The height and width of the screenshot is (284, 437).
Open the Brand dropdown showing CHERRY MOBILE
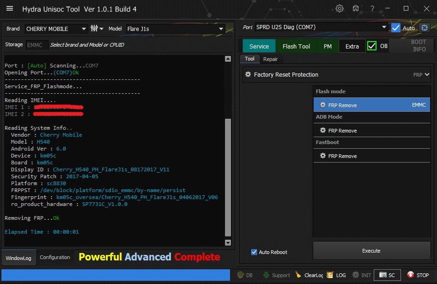click(56, 29)
